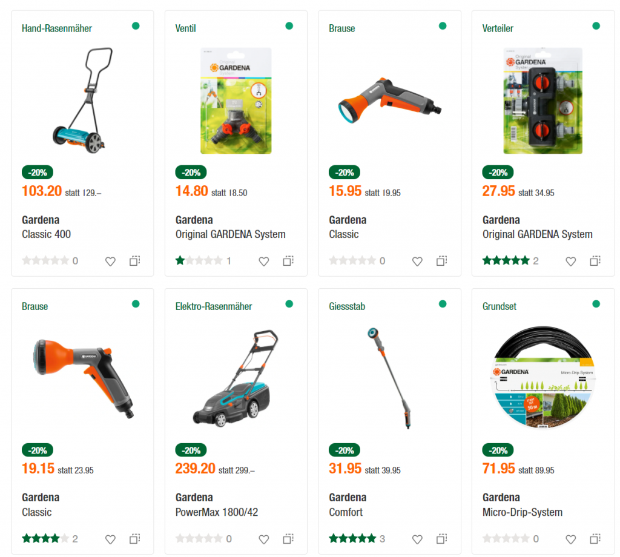Open the Elektro-Rasenmäher category link
The height and width of the screenshot is (557, 620).
coord(214,306)
